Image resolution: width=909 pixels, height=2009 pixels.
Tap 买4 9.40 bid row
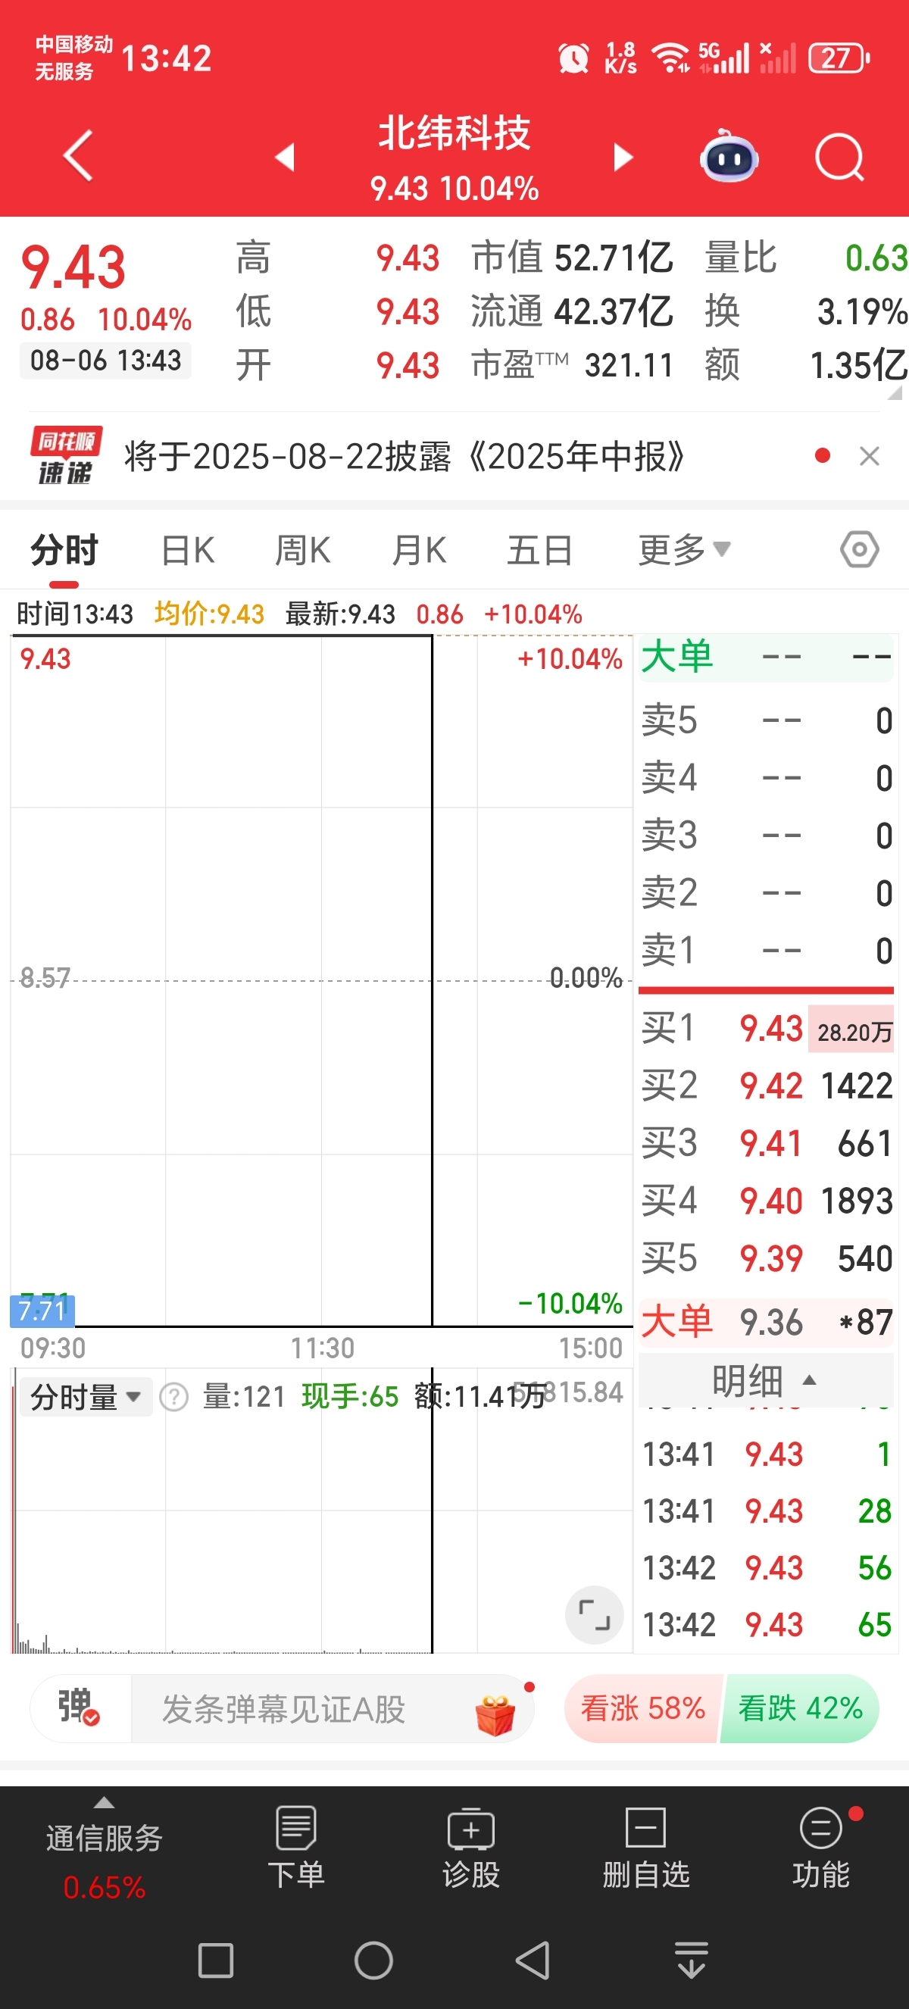pos(767,1201)
